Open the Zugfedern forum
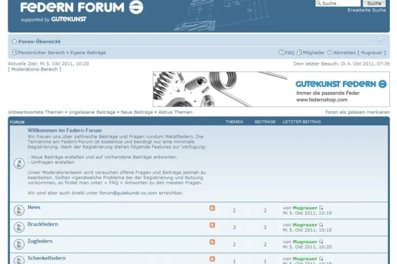 point(40,241)
